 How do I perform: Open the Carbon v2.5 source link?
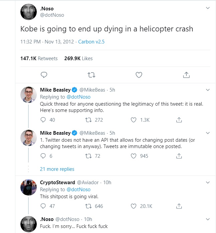click(91, 42)
